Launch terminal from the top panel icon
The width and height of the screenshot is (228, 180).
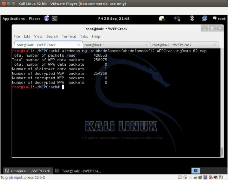click(x=54, y=19)
